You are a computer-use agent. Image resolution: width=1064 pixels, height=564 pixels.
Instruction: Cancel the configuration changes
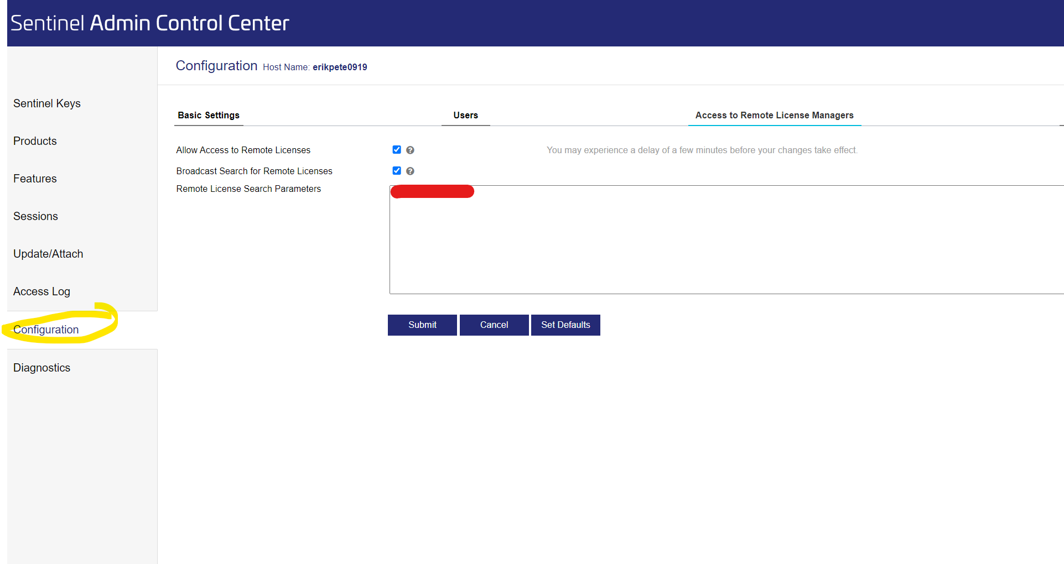pyautogui.click(x=494, y=325)
